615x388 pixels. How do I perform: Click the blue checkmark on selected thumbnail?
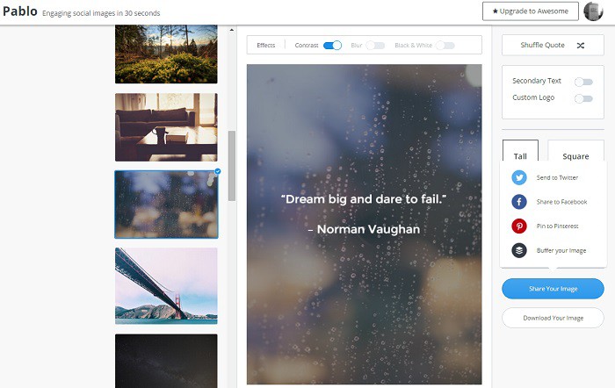click(x=217, y=171)
